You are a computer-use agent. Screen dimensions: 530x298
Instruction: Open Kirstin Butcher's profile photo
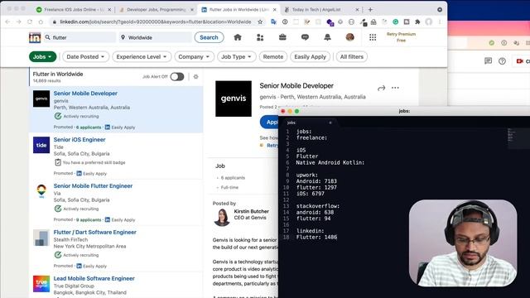[x=222, y=217]
